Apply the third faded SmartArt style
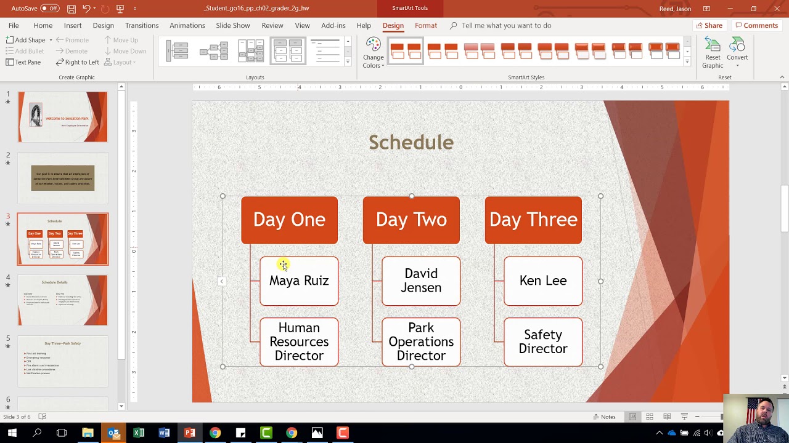Viewport: 789px width, 443px height. tap(479, 51)
